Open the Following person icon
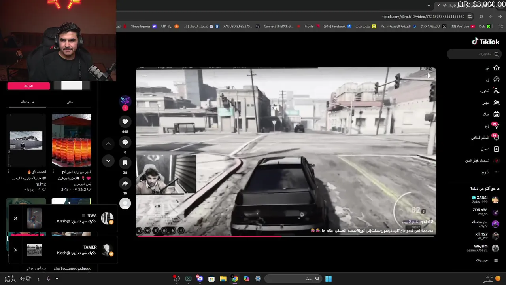Image resolution: width=506 pixels, height=285 pixels. 497,91
